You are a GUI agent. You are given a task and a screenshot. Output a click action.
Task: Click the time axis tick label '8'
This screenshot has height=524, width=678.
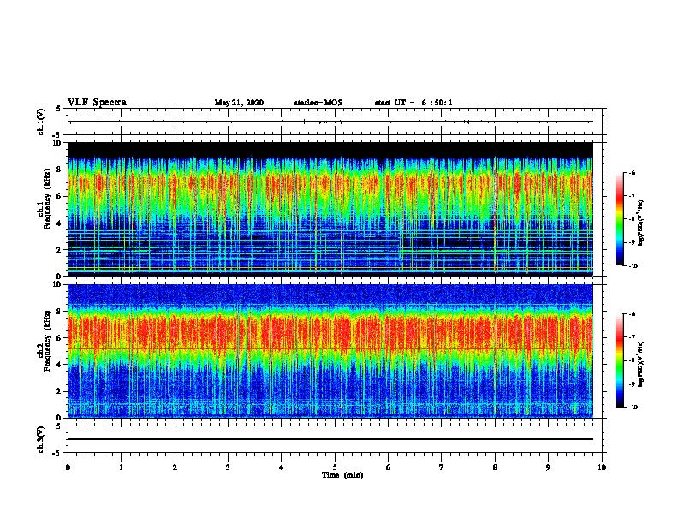click(x=495, y=467)
